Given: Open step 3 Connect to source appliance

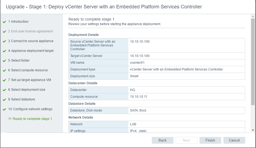Looking at the screenshot, I should pyautogui.click(x=31, y=41).
